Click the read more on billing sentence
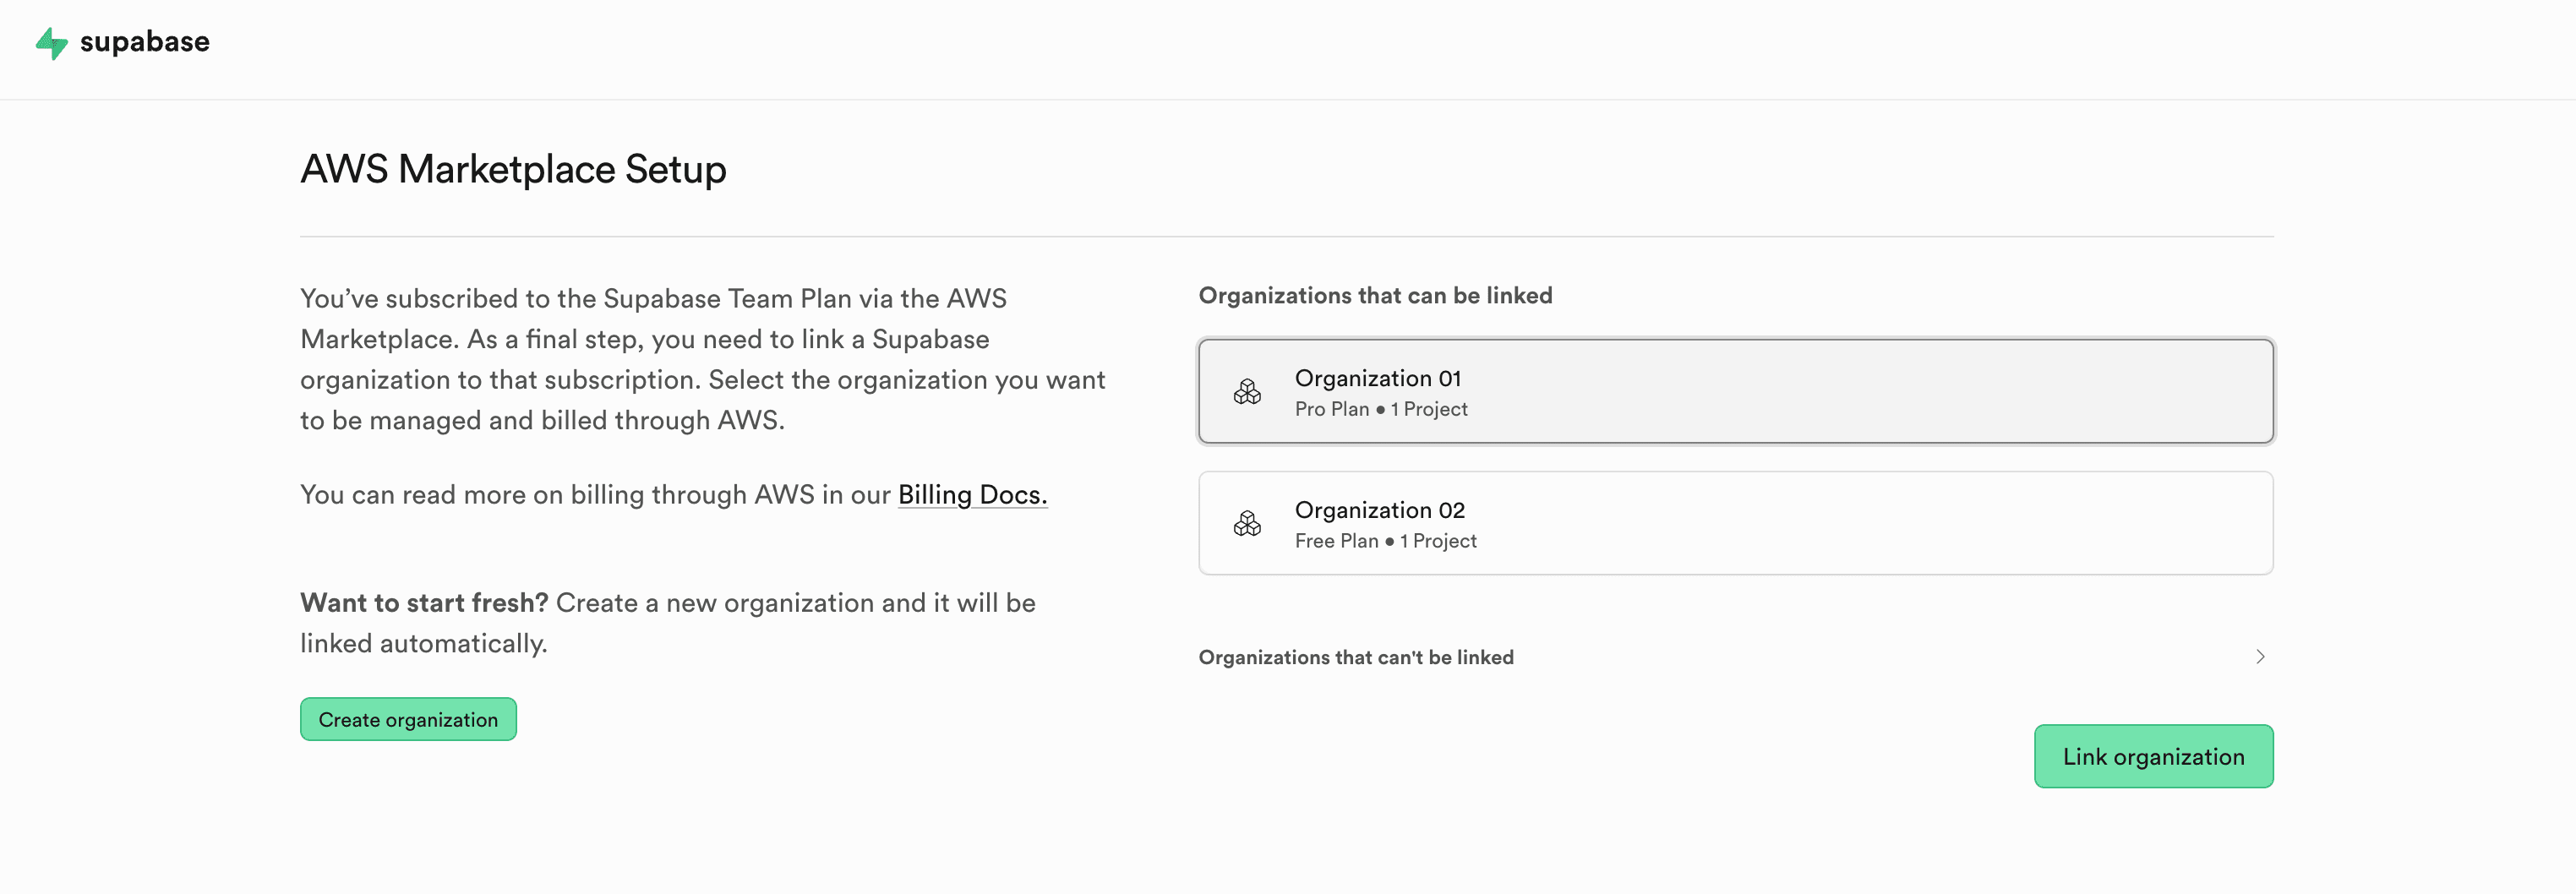This screenshot has width=2576, height=894. 595,495
